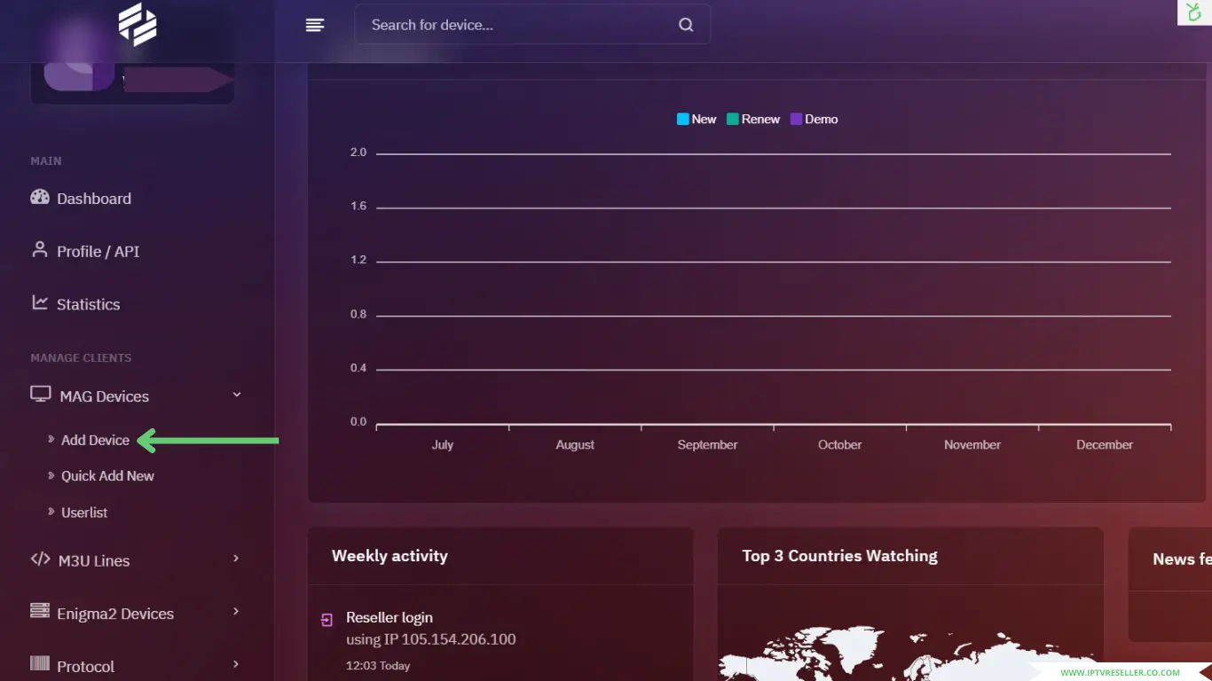Open the Userlist link
This screenshot has width=1212, height=681.
(84, 513)
